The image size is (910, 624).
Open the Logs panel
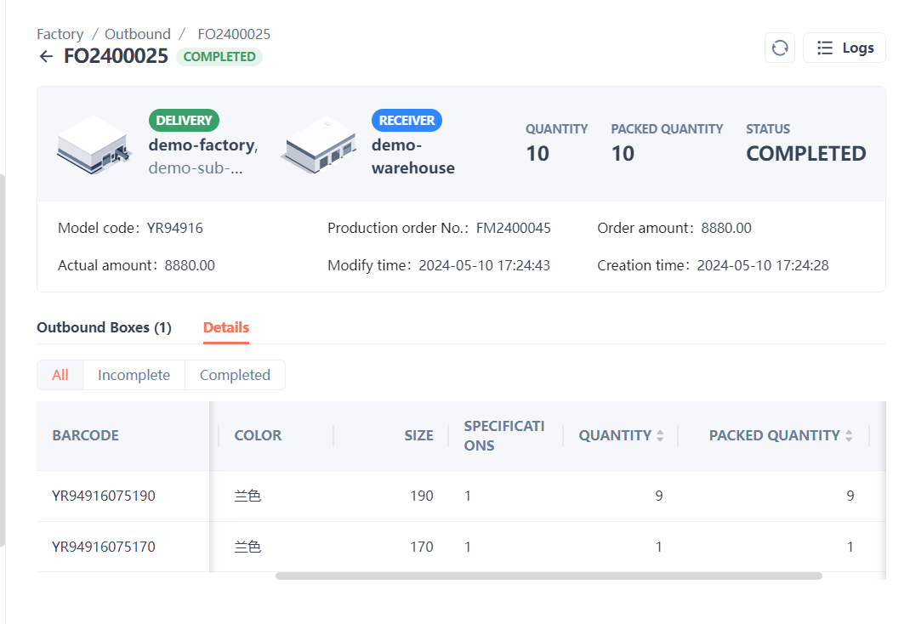point(845,48)
